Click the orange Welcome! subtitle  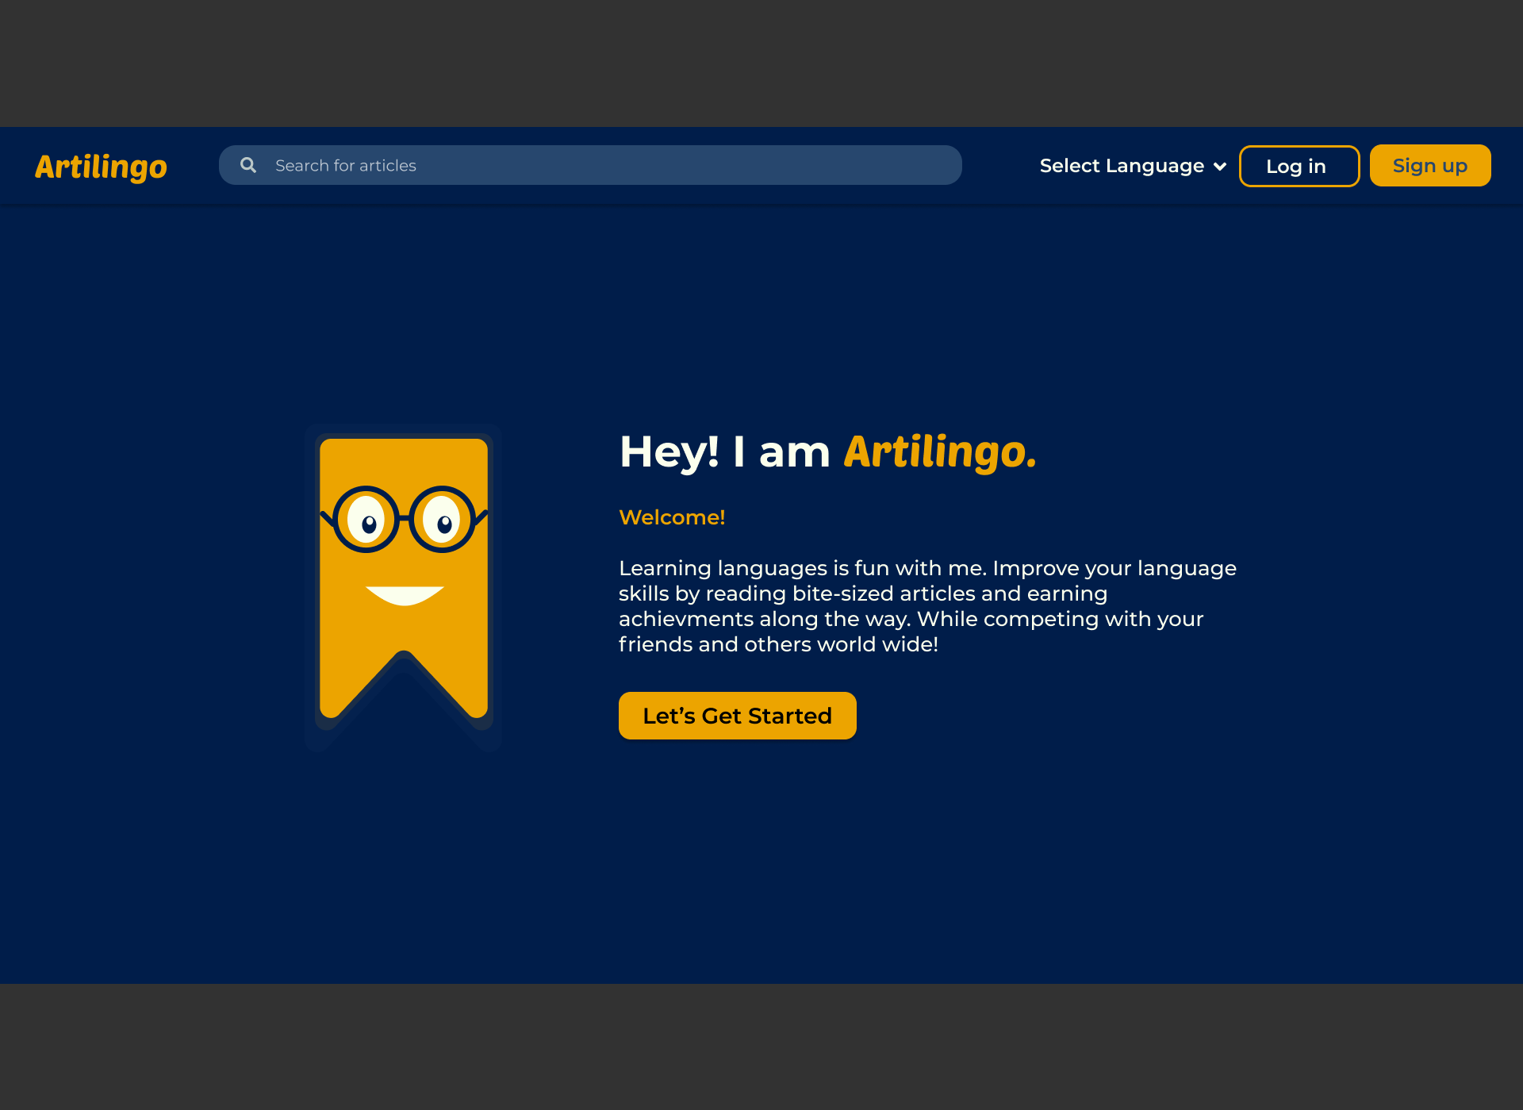point(672,517)
